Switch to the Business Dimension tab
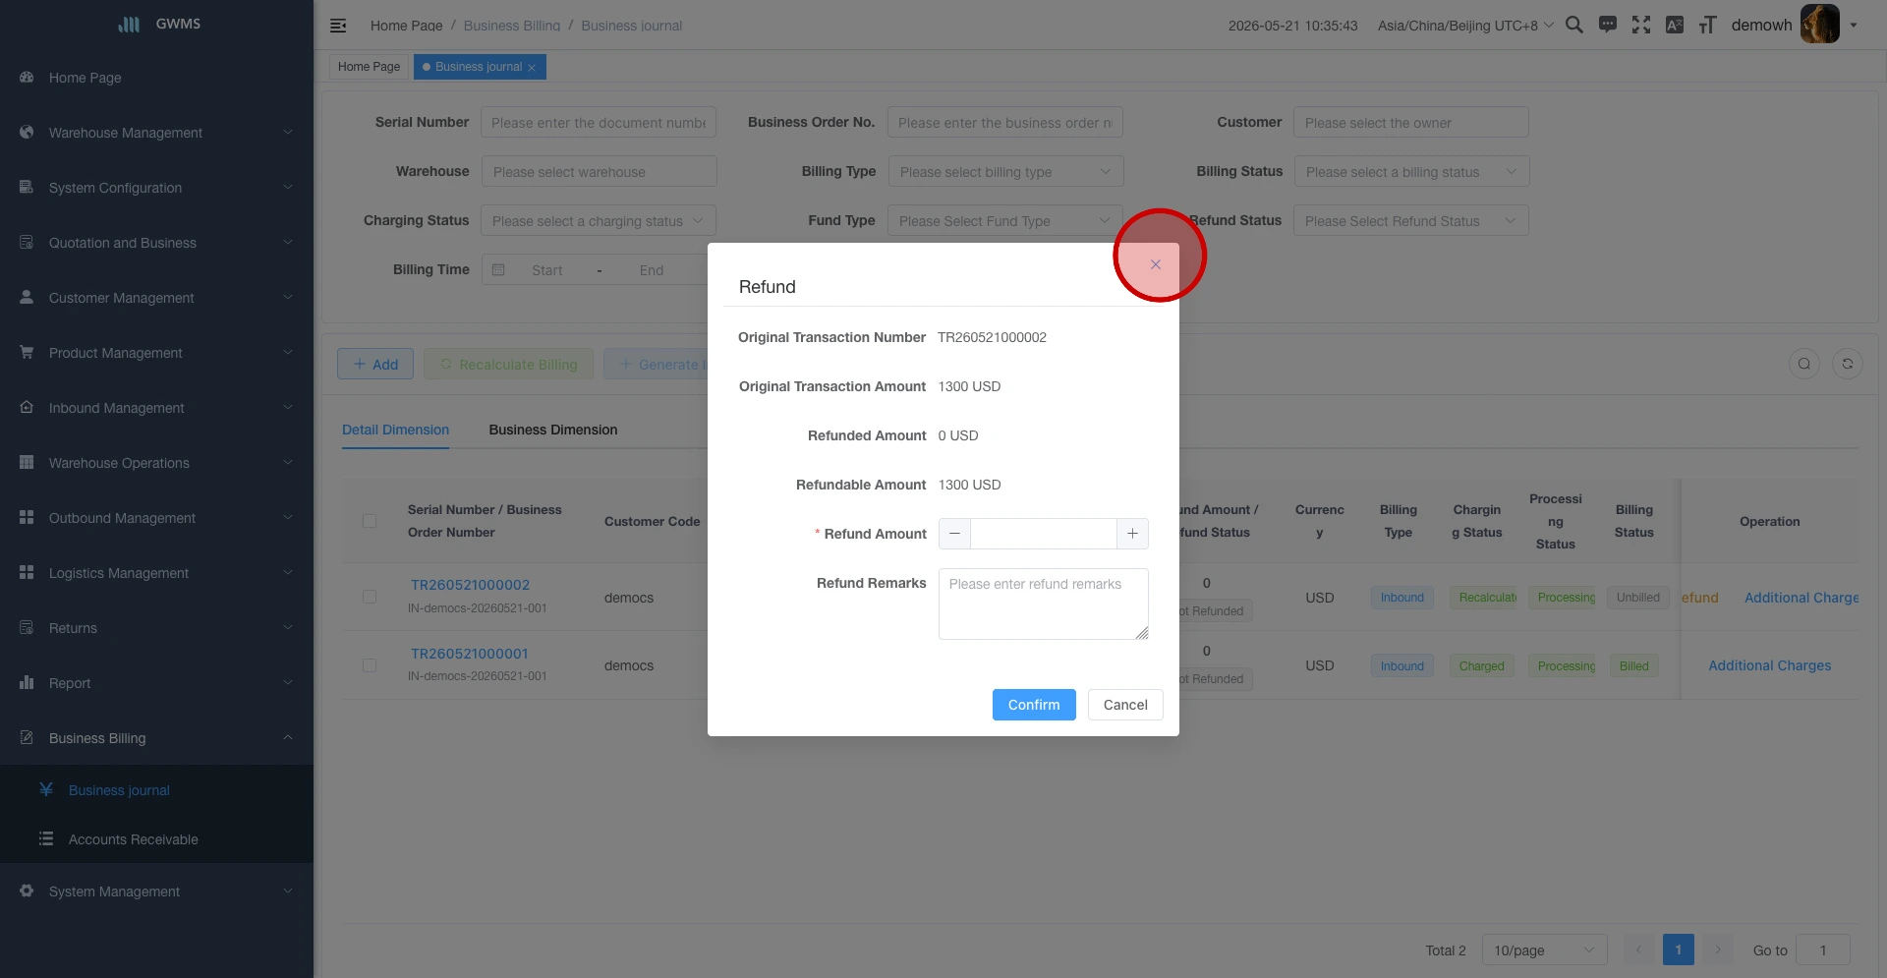 [x=553, y=430]
